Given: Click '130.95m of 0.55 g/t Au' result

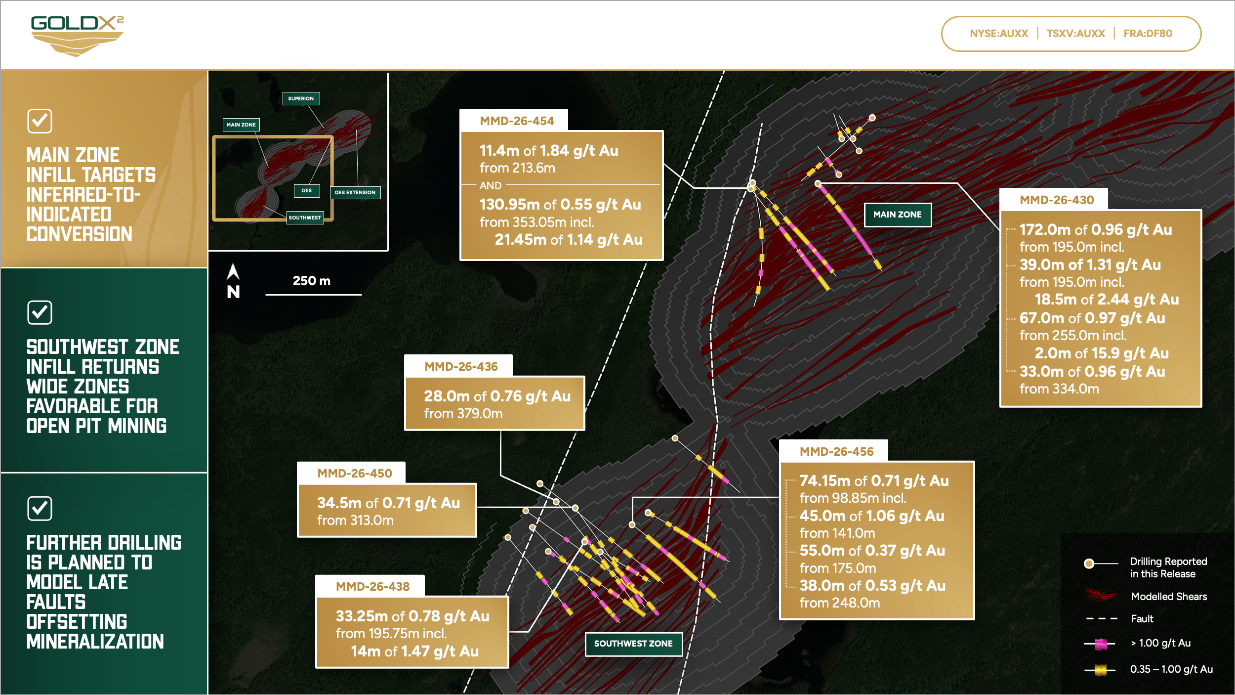Looking at the screenshot, I should [x=560, y=205].
